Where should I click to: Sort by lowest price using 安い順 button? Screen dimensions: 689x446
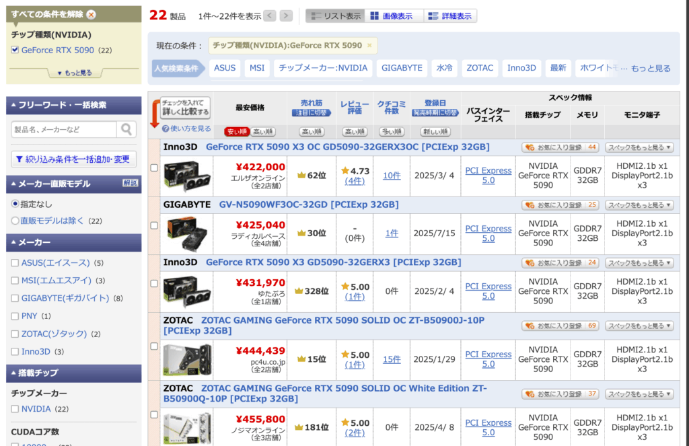[235, 131]
